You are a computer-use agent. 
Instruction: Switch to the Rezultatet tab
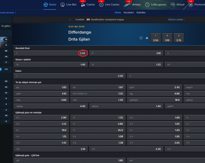tap(129, 12)
